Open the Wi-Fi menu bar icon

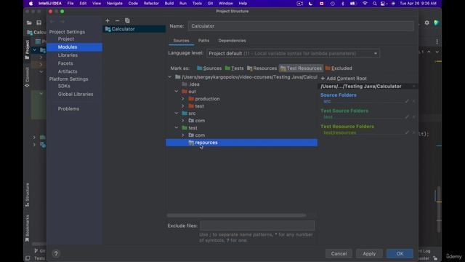click(x=365, y=4)
